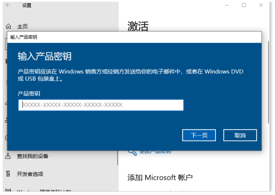Open the Windows 预览体验计划 sidebar item

coord(44,190)
